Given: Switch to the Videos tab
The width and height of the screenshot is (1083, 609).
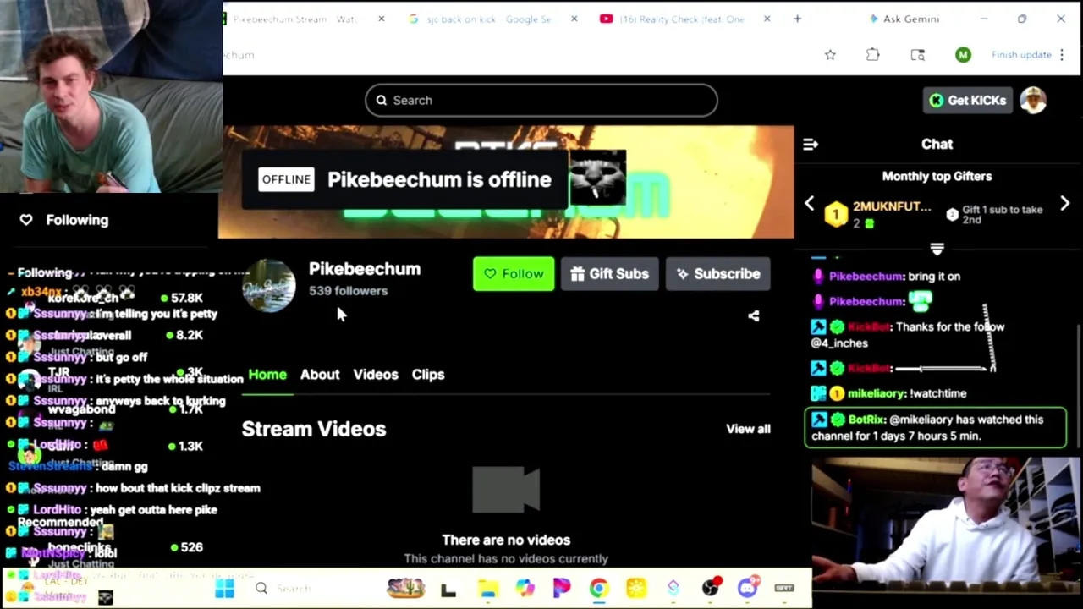Looking at the screenshot, I should coord(376,374).
